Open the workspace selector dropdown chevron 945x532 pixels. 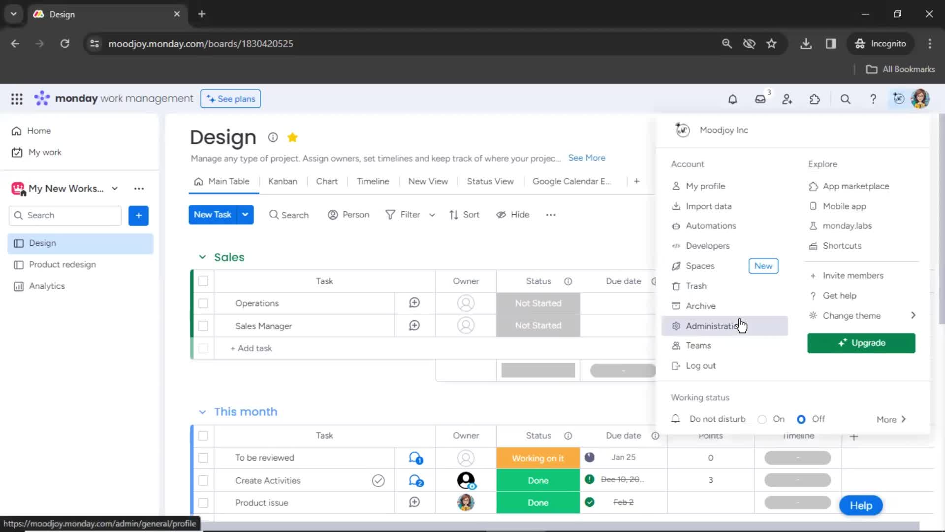tap(115, 189)
